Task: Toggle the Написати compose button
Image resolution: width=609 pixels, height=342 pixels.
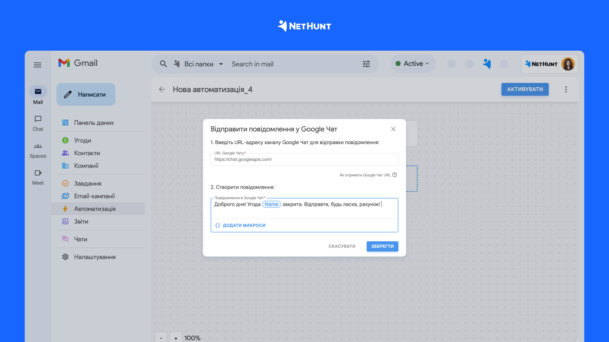Action: click(x=85, y=94)
